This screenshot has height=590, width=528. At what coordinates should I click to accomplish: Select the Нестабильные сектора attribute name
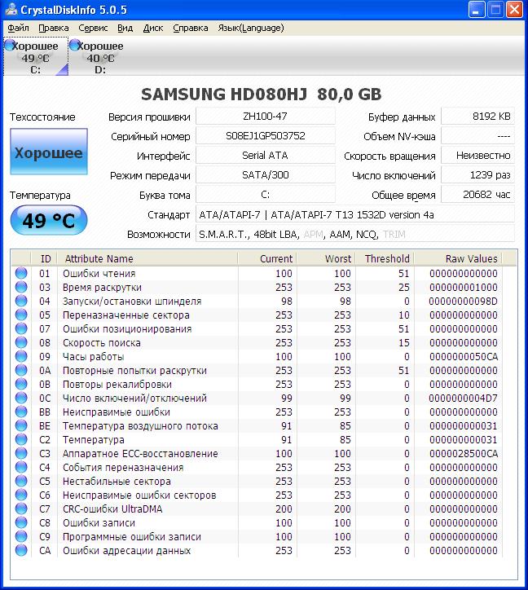pos(117,482)
